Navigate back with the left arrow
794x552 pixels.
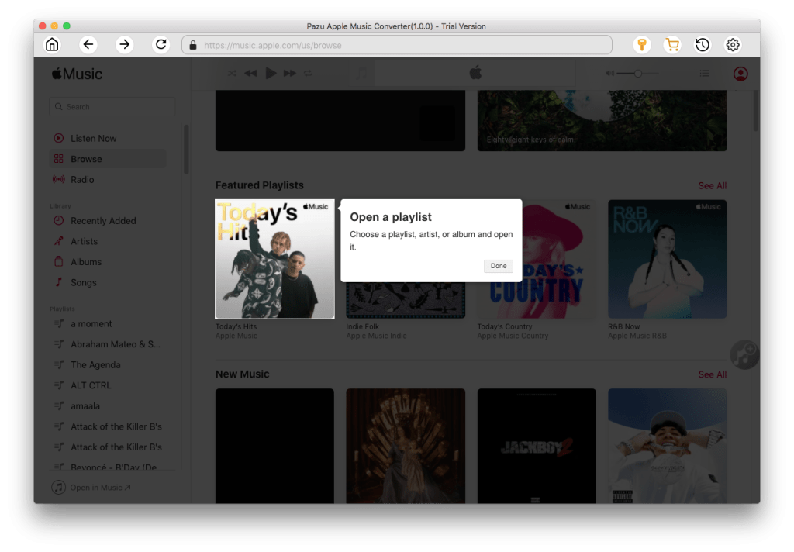point(88,44)
